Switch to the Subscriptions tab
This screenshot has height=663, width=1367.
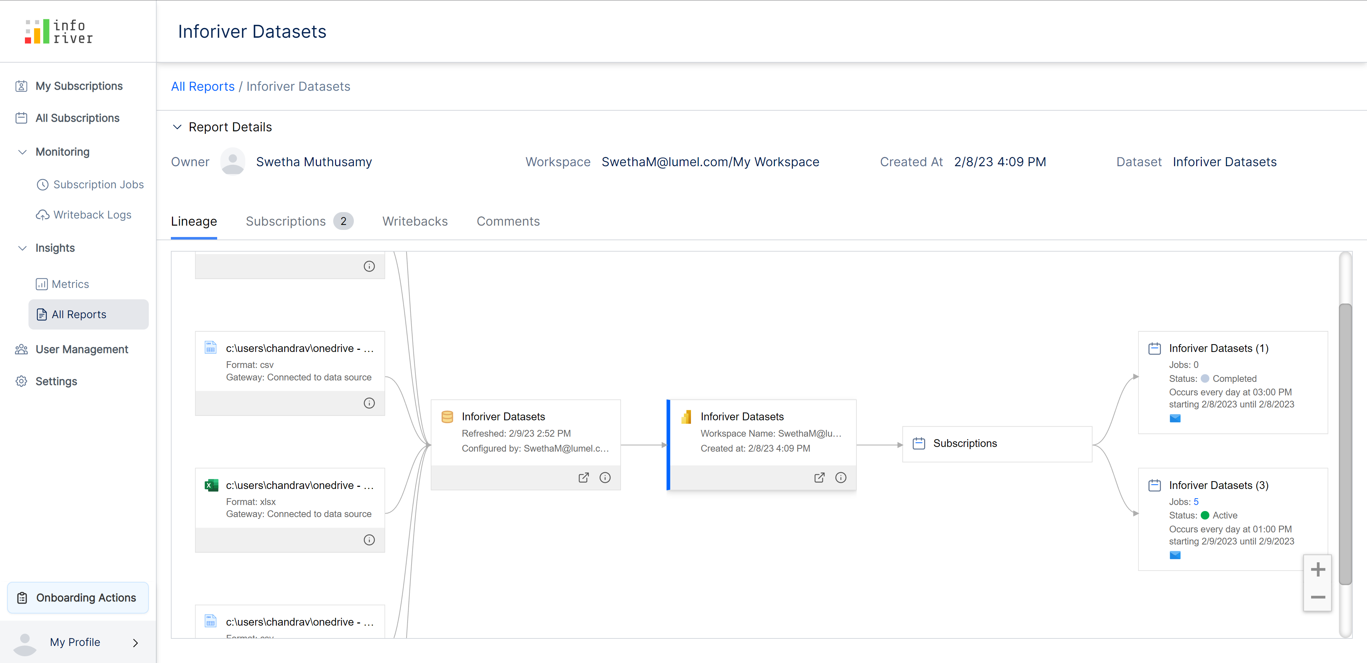coord(286,221)
